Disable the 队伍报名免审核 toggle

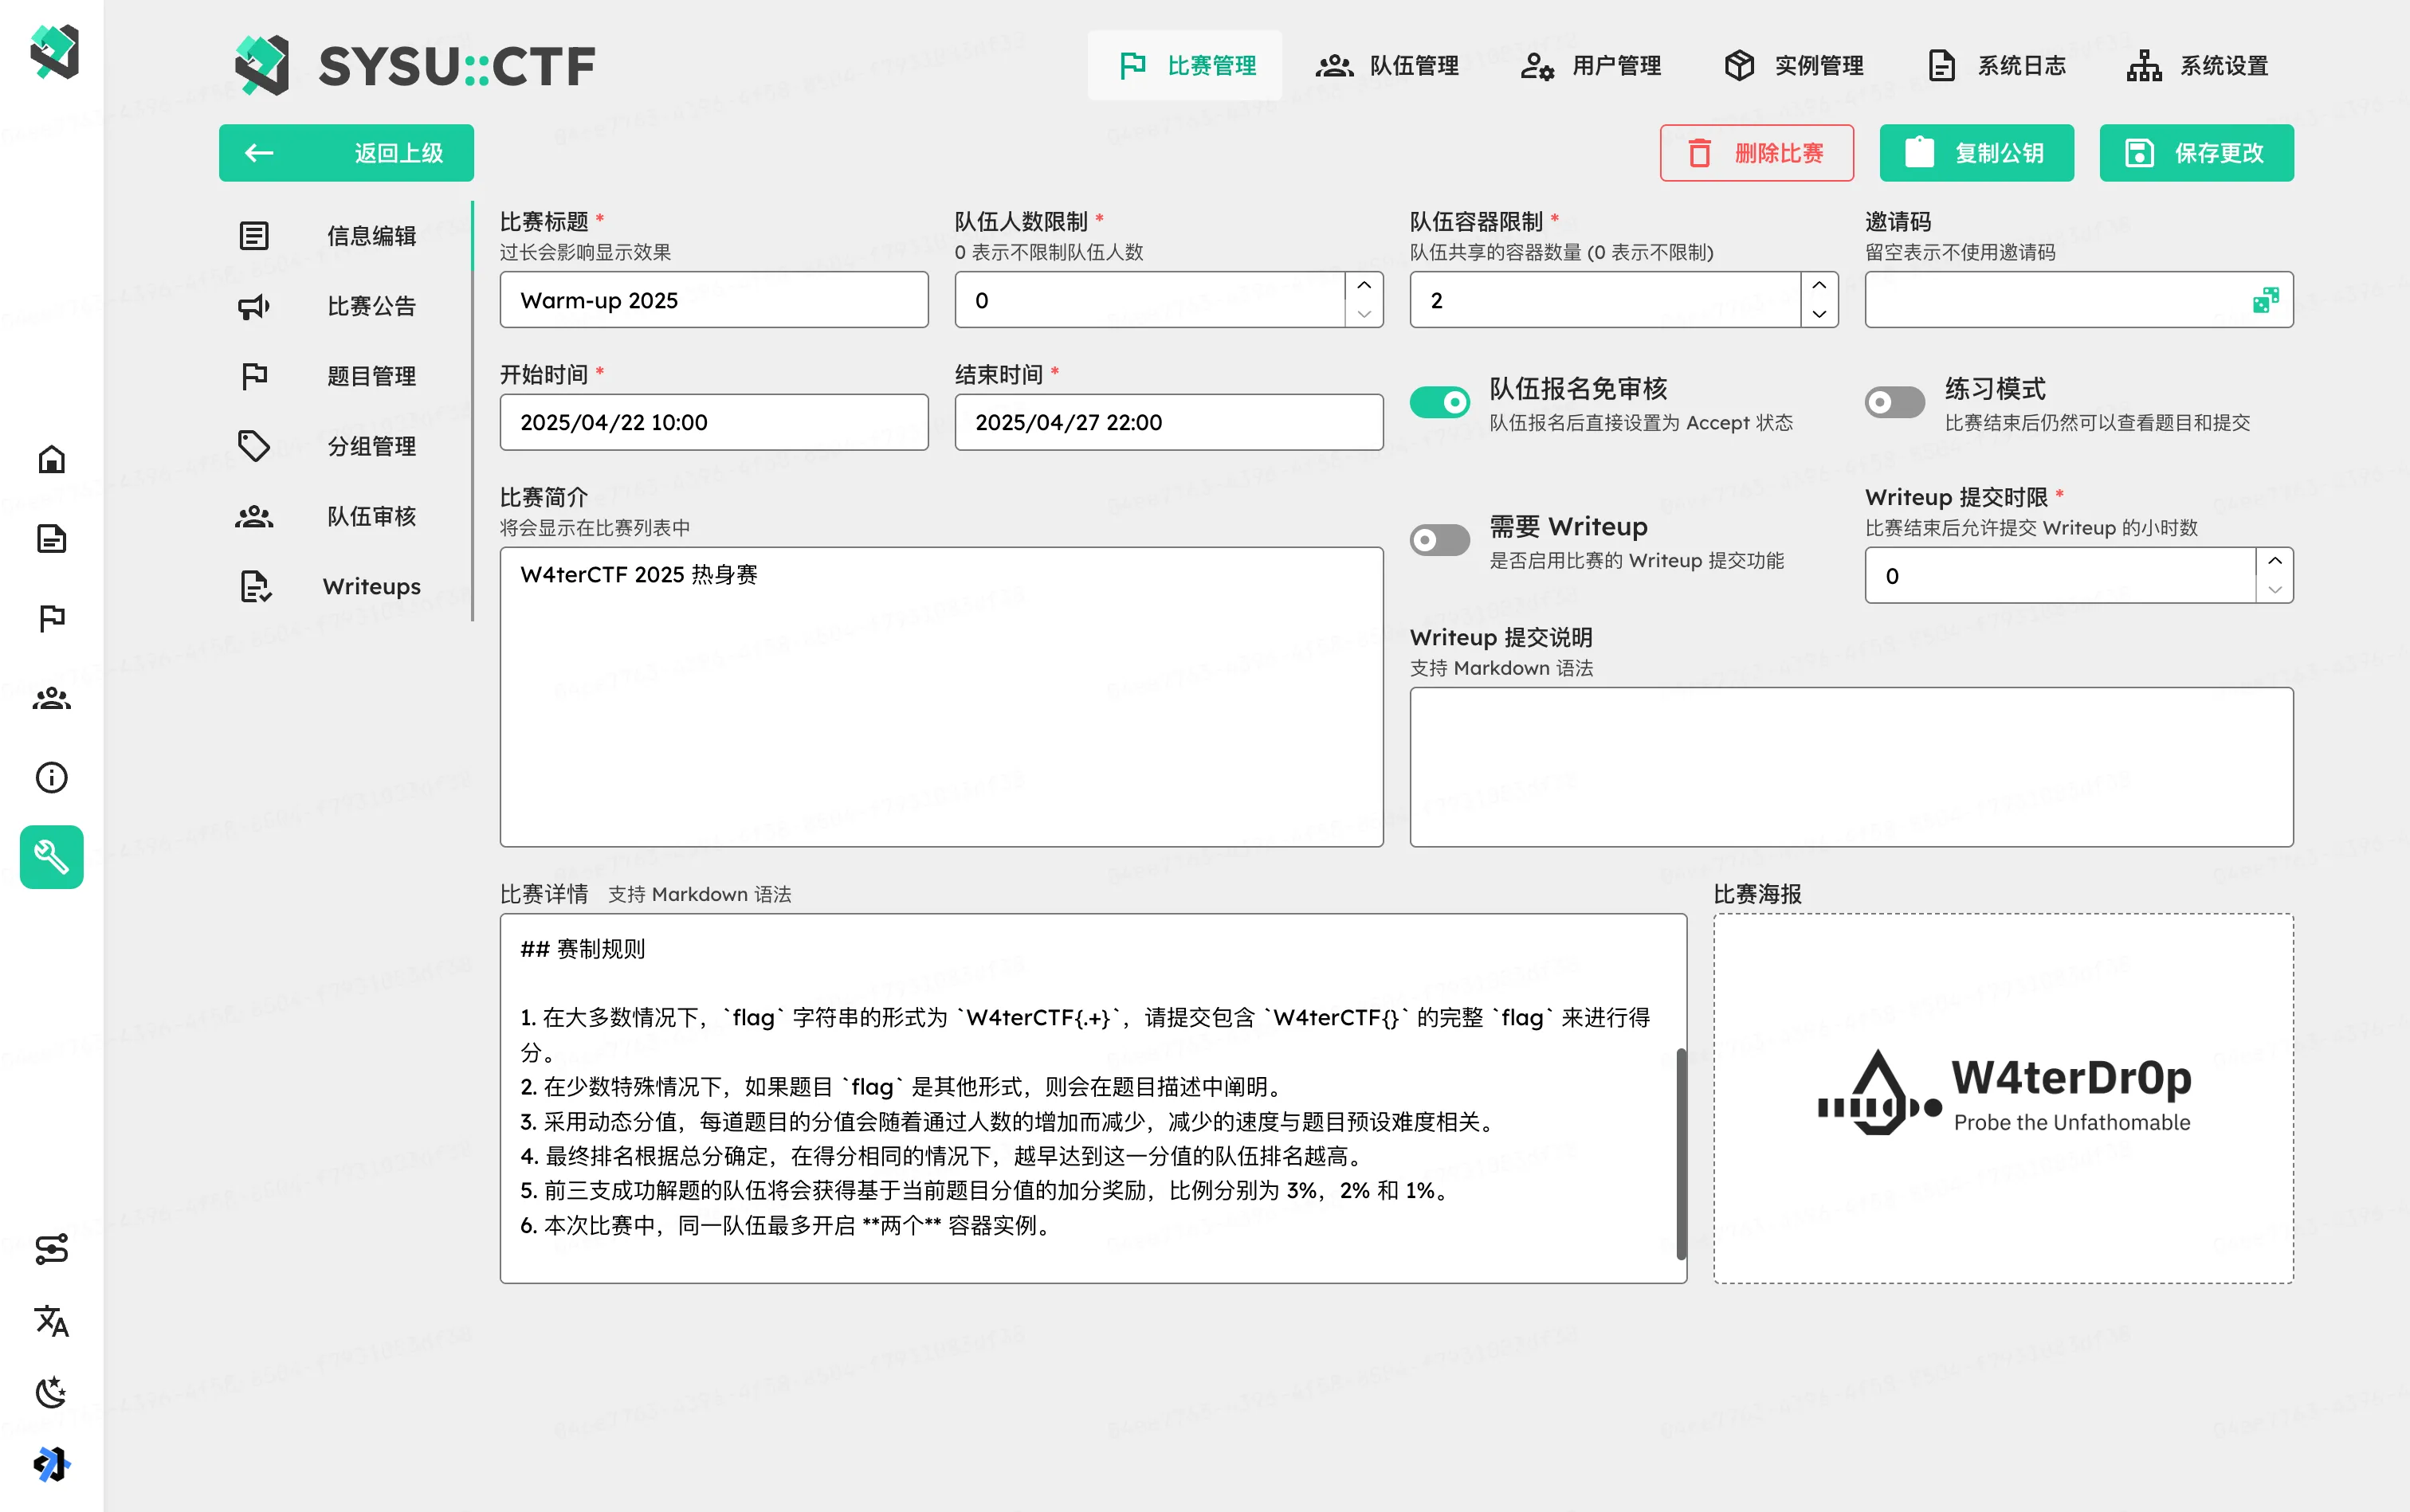coord(1439,401)
